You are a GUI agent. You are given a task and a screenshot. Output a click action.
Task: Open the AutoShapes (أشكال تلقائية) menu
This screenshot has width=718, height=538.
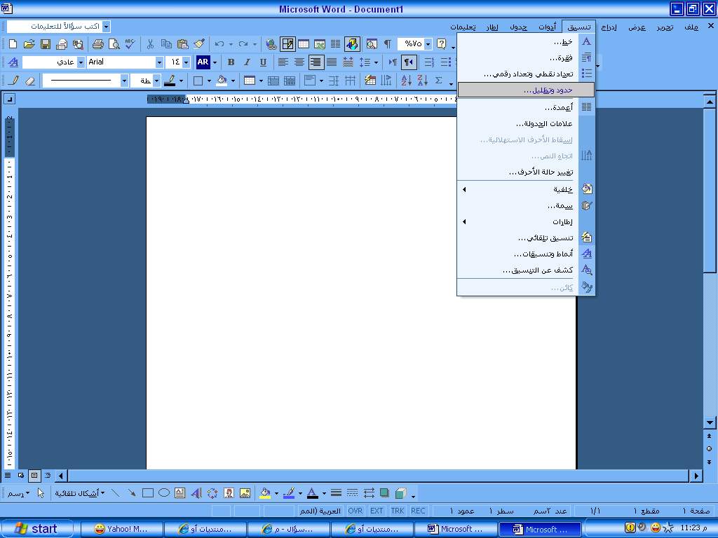[80, 493]
